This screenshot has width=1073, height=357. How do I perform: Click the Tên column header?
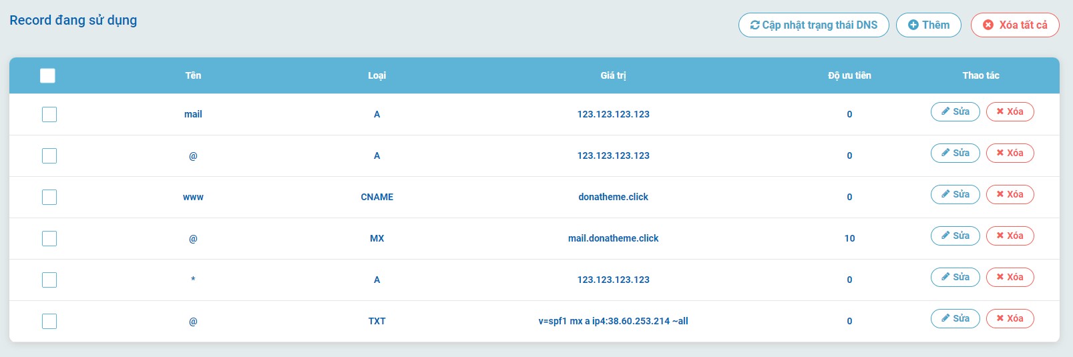(193, 75)
